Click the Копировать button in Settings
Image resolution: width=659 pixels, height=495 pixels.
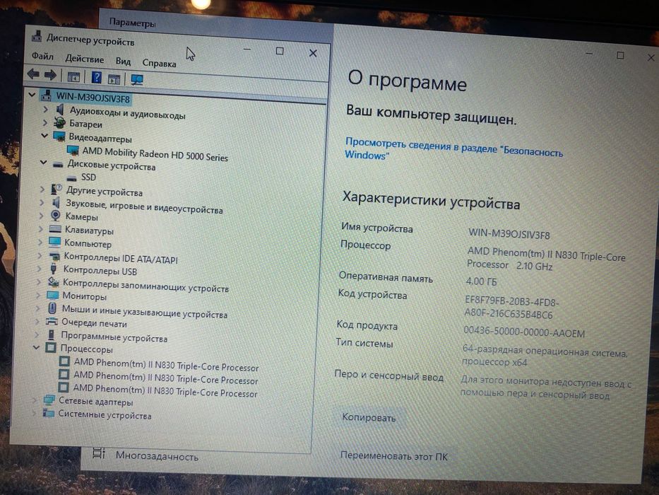[x=369, y=417]
